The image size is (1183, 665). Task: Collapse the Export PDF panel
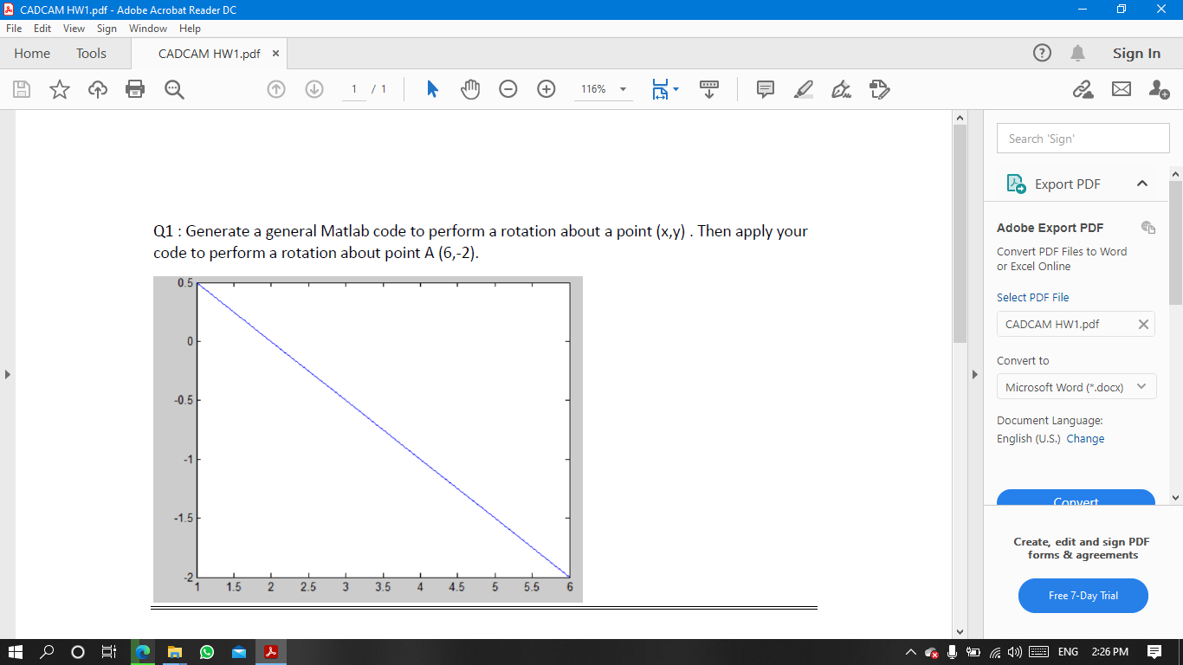pos(1142,184)
